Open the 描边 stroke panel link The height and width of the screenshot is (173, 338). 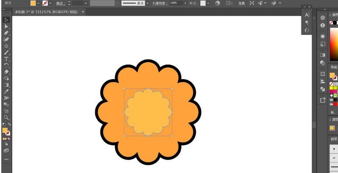click(x=60, y=3)
